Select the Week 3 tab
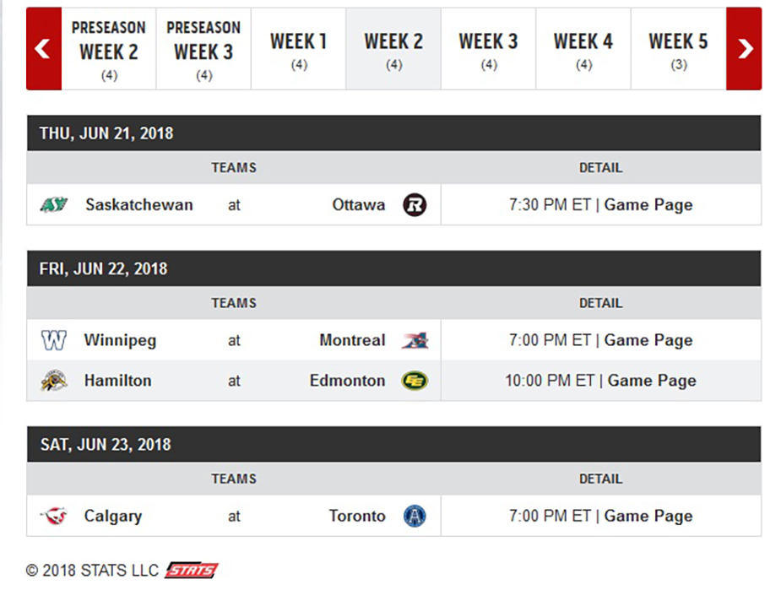The width and height of the screenshot is (781, 601). click(488, 49)
